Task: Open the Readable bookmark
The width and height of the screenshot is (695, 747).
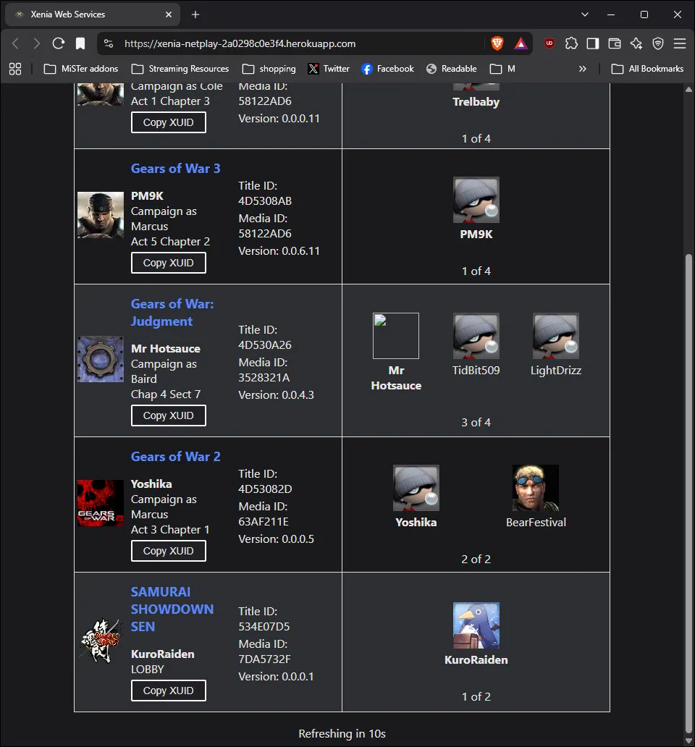Action: (452, 69)
